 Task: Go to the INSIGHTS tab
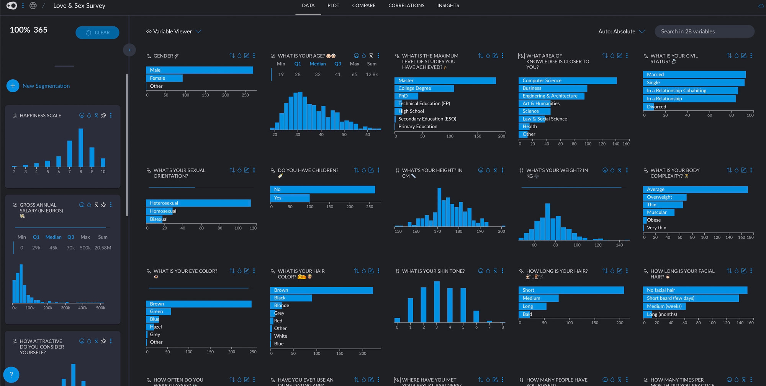[448, 6]
